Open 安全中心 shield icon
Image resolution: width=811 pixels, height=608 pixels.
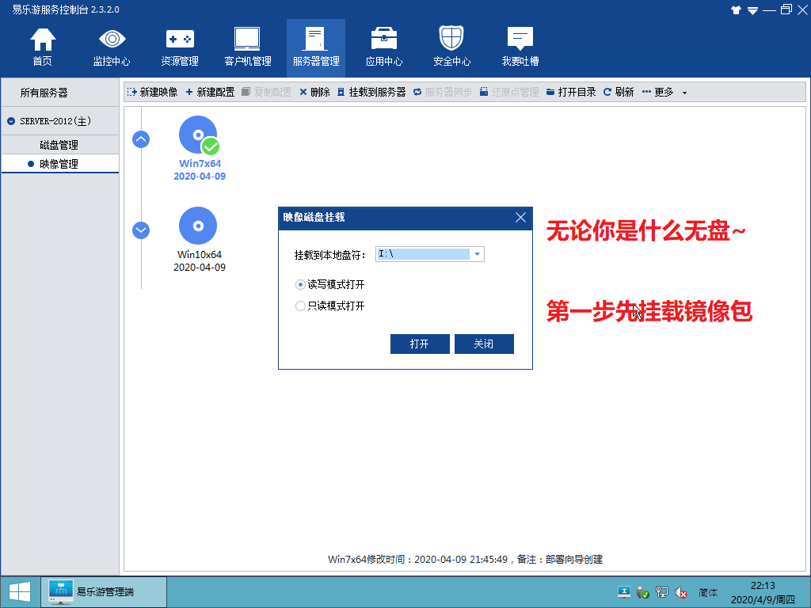(x=451, y=47)
